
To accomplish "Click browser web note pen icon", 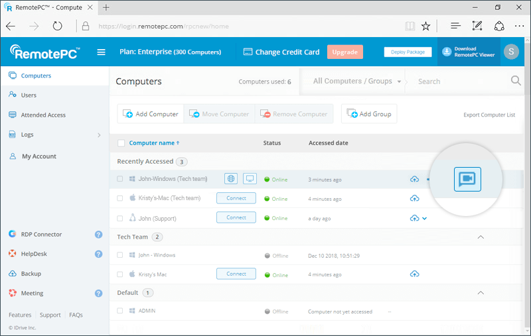I will [x=477, y=26].
